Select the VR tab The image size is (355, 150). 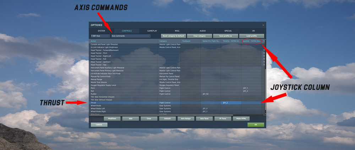253,31
